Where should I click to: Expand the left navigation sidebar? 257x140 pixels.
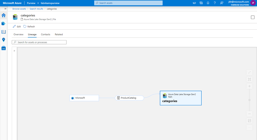pyautogui.click(x=5, y=9)
